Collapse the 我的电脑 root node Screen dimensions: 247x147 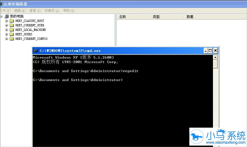click(x=1, y=16)
